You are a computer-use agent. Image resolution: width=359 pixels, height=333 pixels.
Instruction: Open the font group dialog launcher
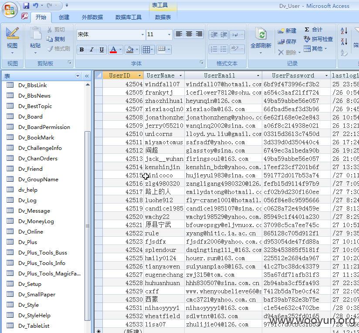pyautogui.click(x=201, y=62)
